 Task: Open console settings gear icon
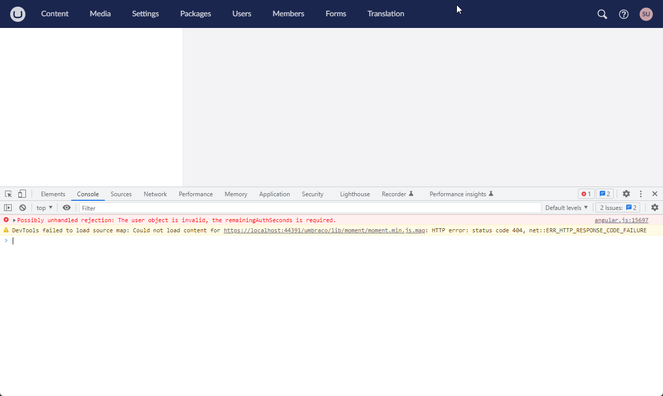[655, 208]
